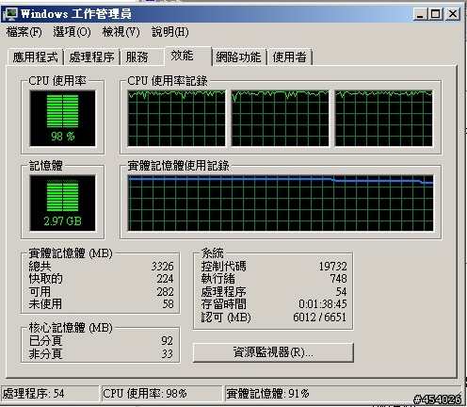The width and height of the screenshot is (467, 407).
Task: Click the 未使用 value 58
Action: tap(169, 304)
